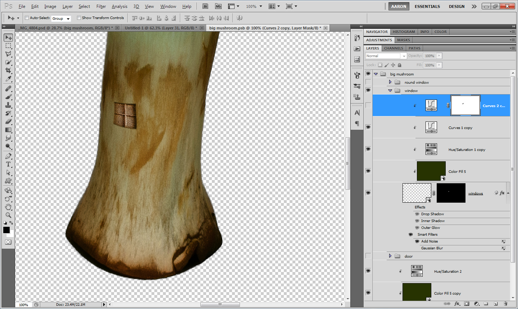The height and width of the screenshot is (309, 518).
Task: Click the foreground color swatch
Action: coord(6,230)
